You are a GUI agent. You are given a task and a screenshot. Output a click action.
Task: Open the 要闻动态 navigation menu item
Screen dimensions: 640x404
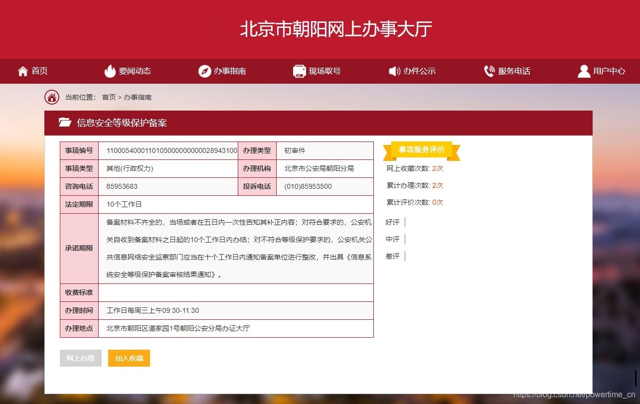pos(135,71)
